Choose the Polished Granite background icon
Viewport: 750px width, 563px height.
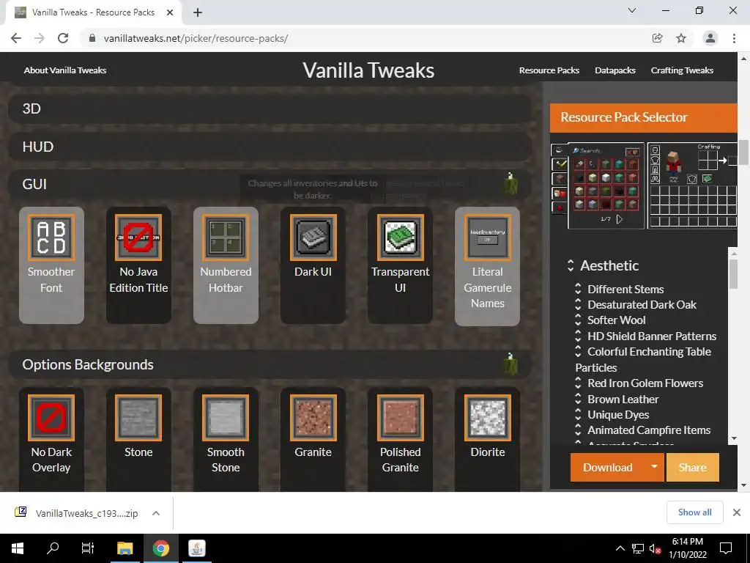point(401,417)
